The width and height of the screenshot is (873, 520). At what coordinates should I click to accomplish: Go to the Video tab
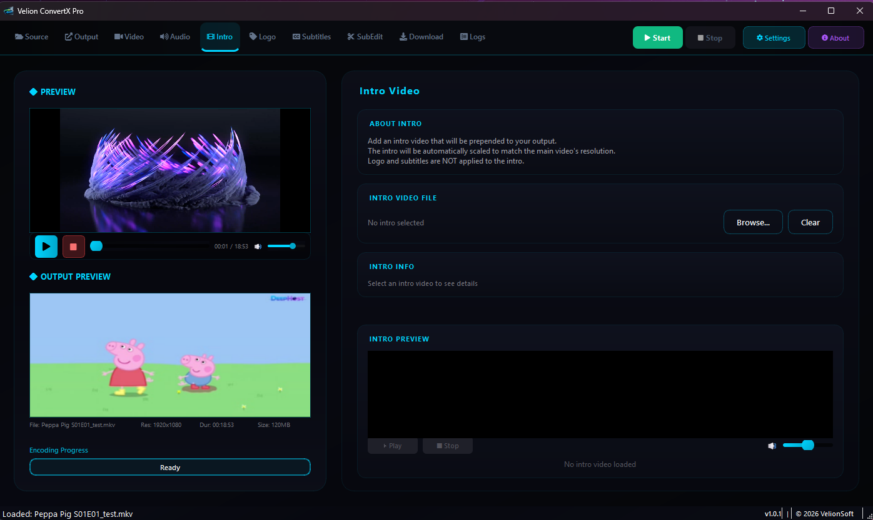pos(129,37)
